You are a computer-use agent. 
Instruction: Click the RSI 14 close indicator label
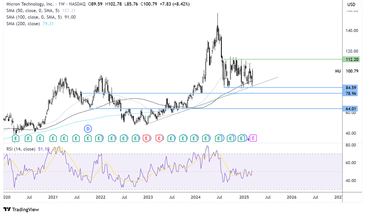coord(21,149)
